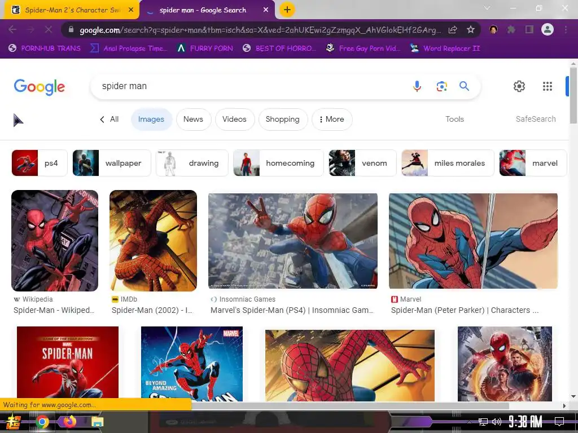Click the blue magnifier search button
This screenshot has width=578, height=433.
[464, 86]
